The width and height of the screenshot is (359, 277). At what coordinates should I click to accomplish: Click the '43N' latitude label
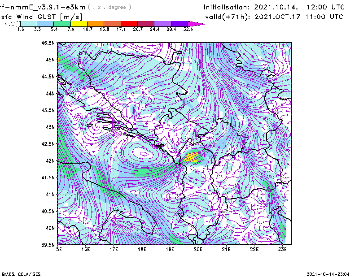pos(50,127)
